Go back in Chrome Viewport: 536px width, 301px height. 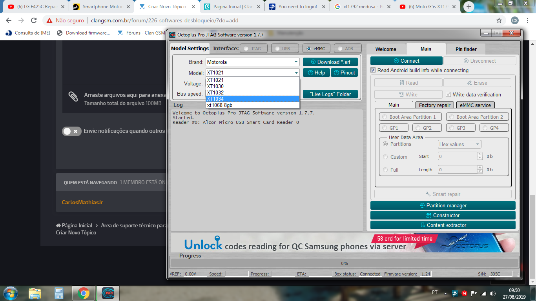9,20
